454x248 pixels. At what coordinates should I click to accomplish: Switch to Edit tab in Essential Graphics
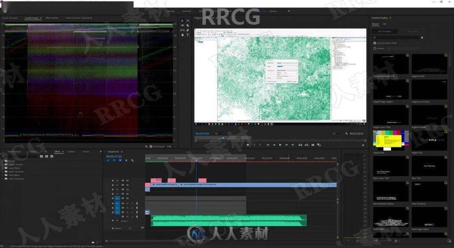coord(384,24)
